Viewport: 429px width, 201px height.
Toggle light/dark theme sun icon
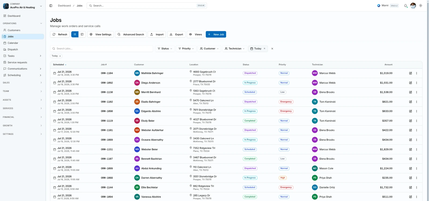pos(421,6)
